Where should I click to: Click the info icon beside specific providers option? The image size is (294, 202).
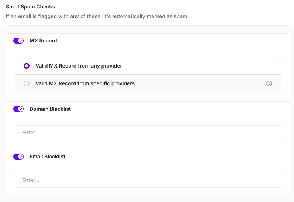click(269, 83)
